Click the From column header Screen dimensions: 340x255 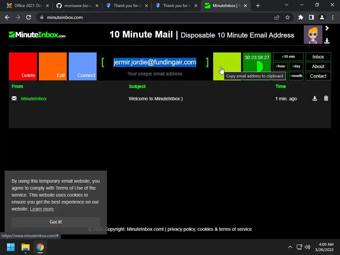click(17, 86)
